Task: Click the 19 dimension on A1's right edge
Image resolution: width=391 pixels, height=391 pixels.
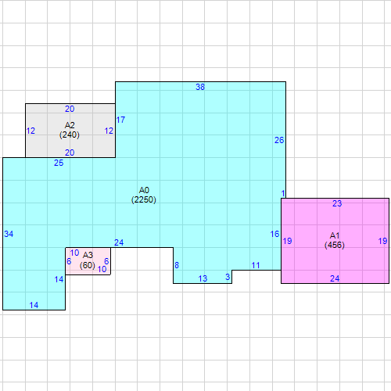Action: click(382, 241)
